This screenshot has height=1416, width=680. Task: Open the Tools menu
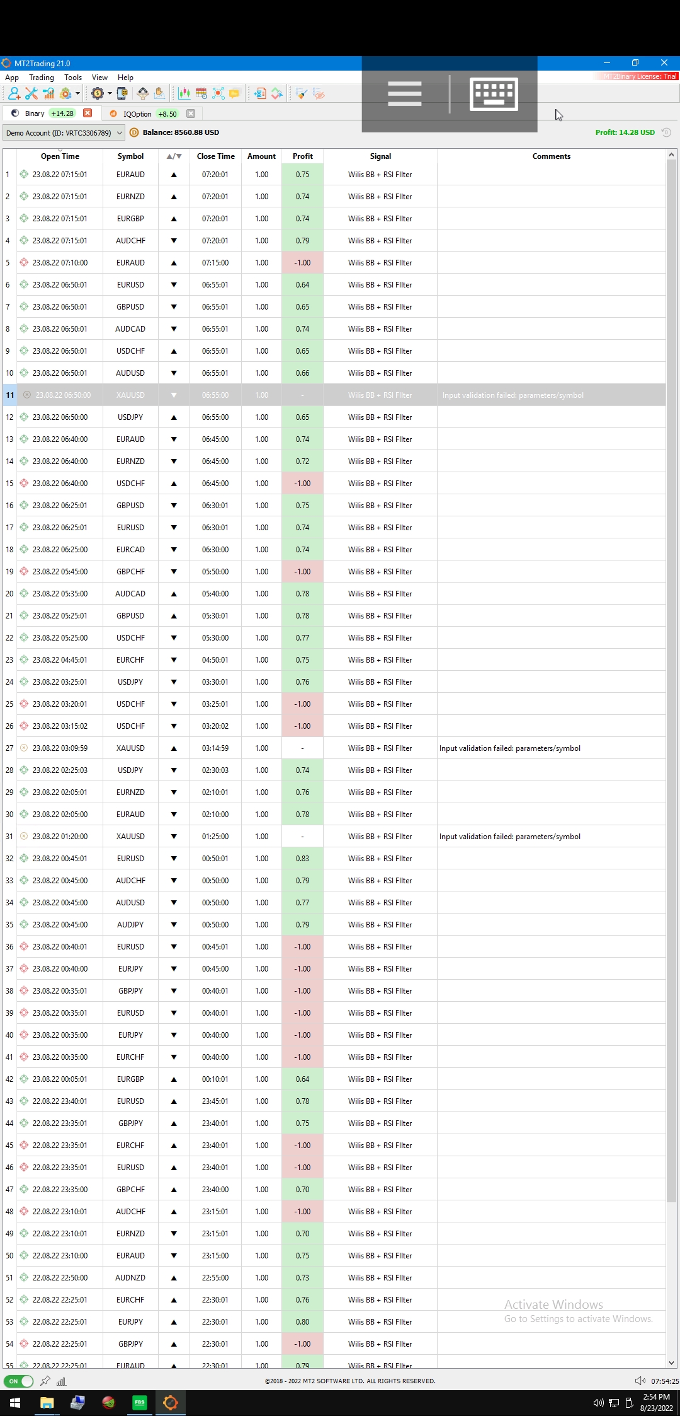[x=73, y=78]
